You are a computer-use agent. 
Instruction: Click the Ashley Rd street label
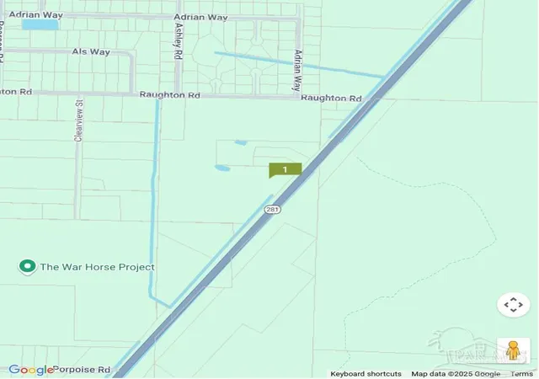point(179,41)
